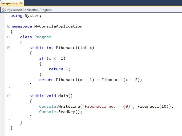This screenshot has width=182, height=136.
Task: Click the class icon beside MyConsoleApplication.Program
Action: coord(4,10)
